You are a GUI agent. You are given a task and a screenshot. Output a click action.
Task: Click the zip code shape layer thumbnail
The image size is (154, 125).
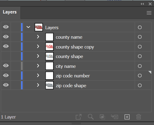[x=49, y=85]
